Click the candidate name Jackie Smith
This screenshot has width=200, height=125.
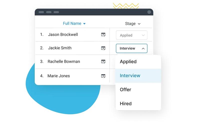[60, 48]
